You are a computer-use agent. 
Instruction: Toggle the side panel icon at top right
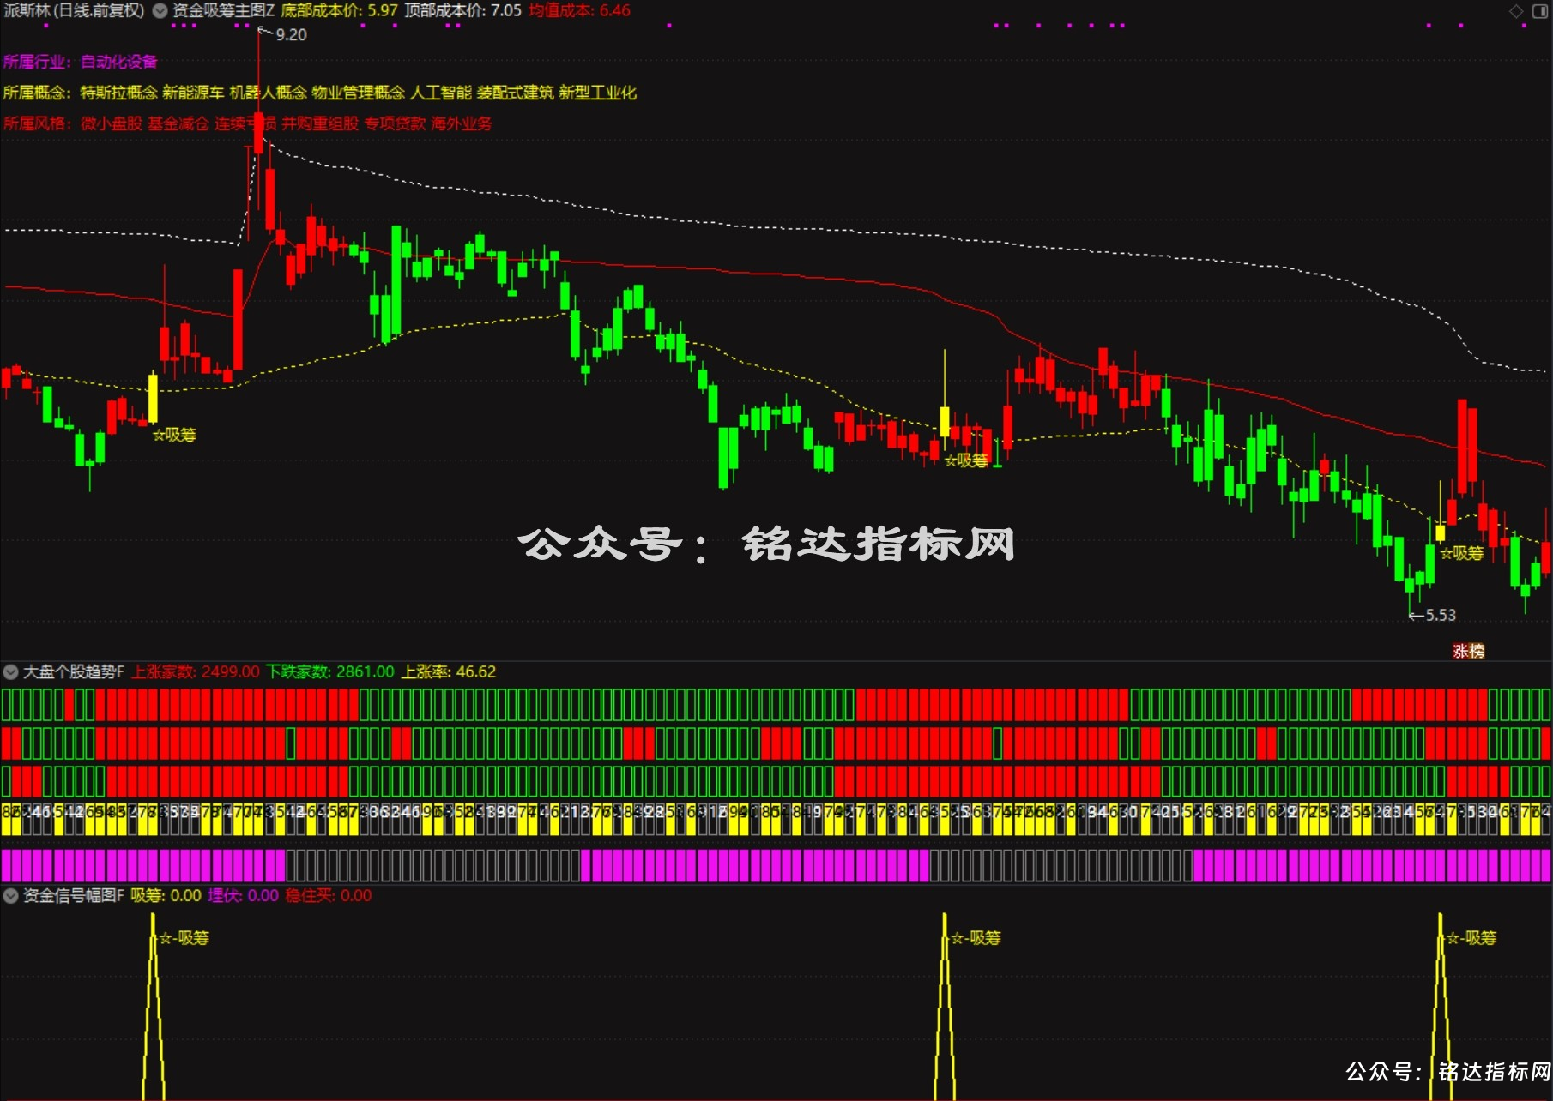pyautogui.click(x=1540, y=11)
